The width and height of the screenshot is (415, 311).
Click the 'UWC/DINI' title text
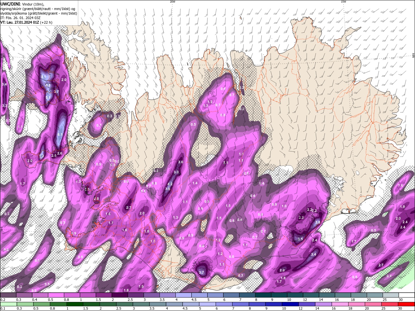10,4
